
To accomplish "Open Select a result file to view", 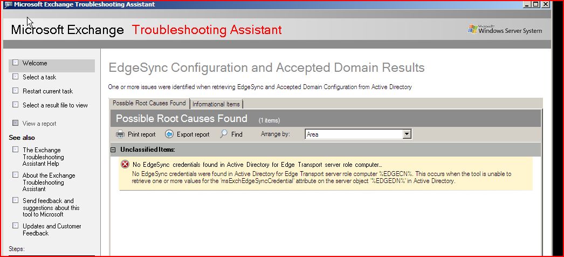I will pos(55,105).
